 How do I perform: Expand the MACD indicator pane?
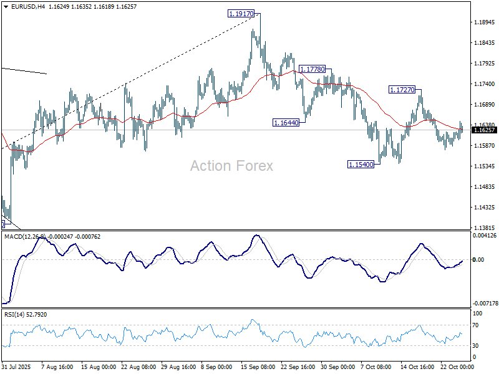point(249,268)
